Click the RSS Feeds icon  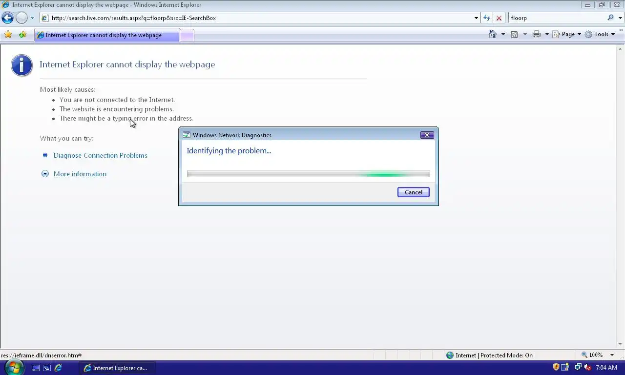click(x=514, y=34)
